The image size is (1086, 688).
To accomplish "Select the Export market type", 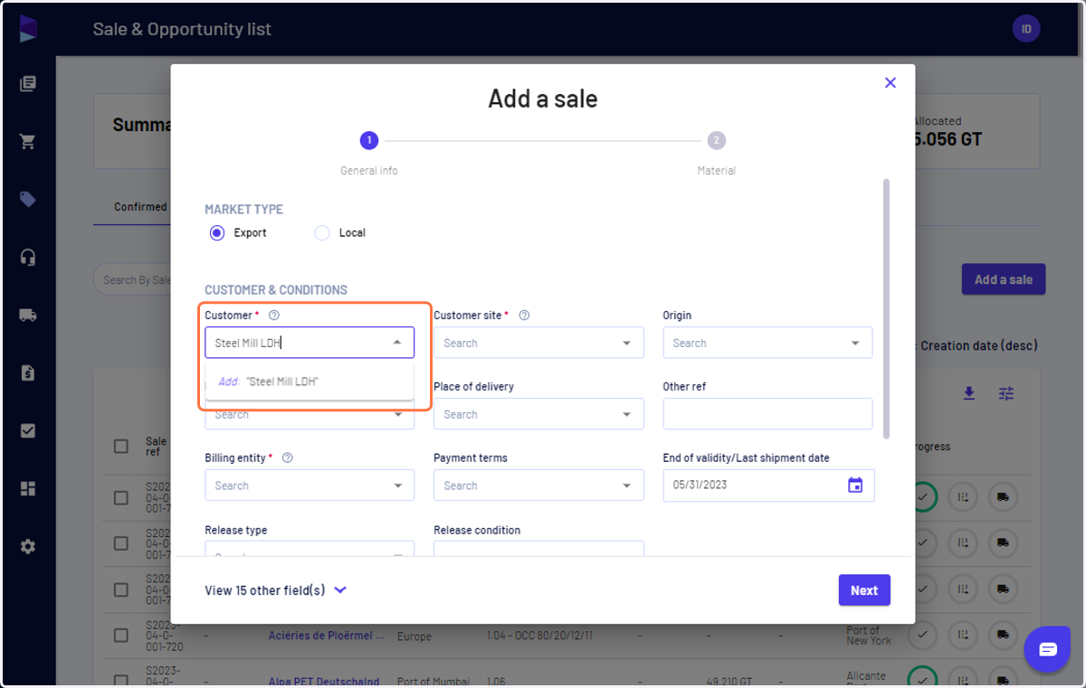I will [x=217, y=232].
